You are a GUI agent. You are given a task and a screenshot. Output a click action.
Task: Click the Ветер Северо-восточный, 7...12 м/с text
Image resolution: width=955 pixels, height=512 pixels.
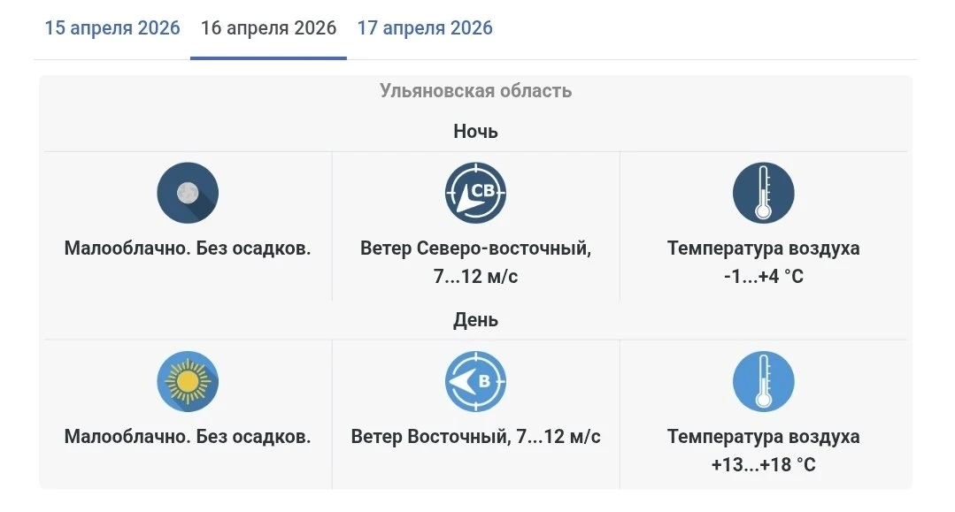point(476,263)
